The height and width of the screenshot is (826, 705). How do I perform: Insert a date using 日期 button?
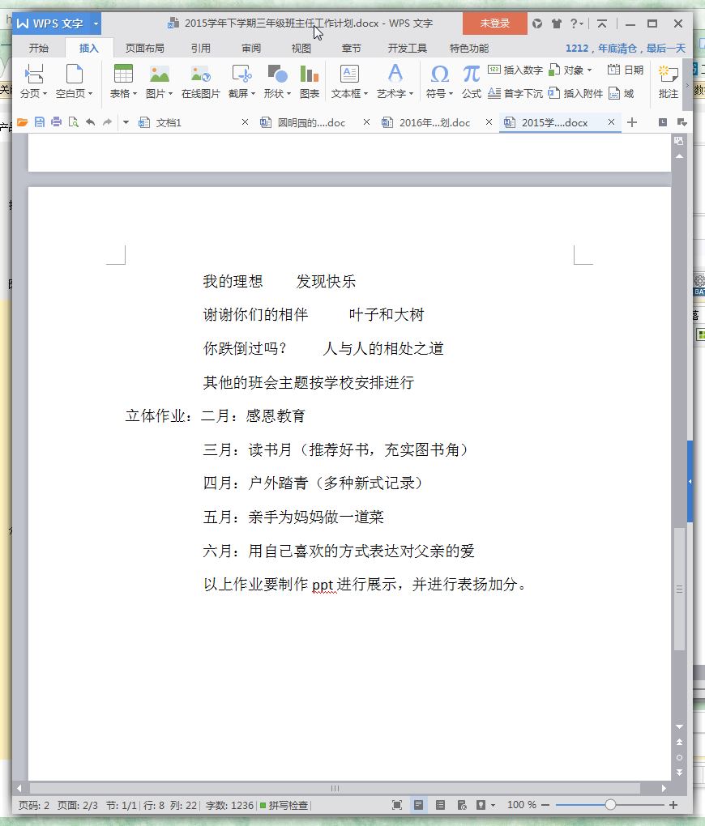click(x=626, y=70)
